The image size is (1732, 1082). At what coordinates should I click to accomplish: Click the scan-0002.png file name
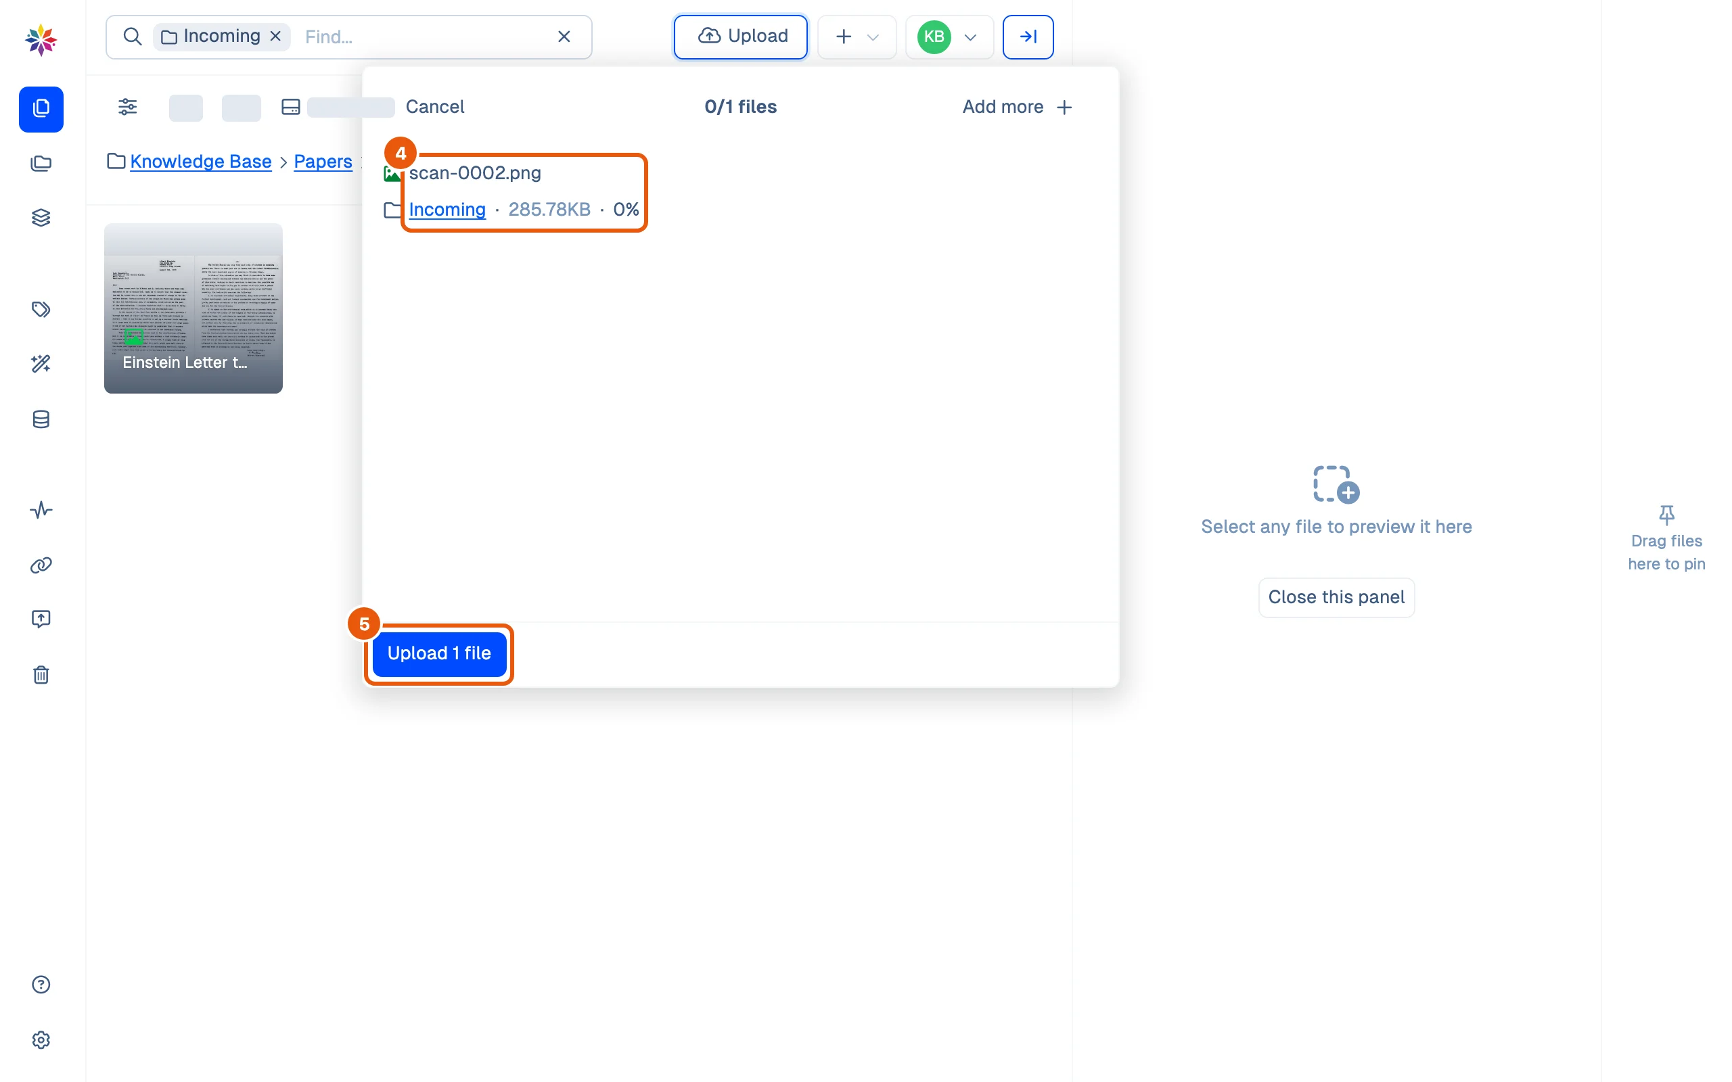pyautogui.click(x=475, y=172)
